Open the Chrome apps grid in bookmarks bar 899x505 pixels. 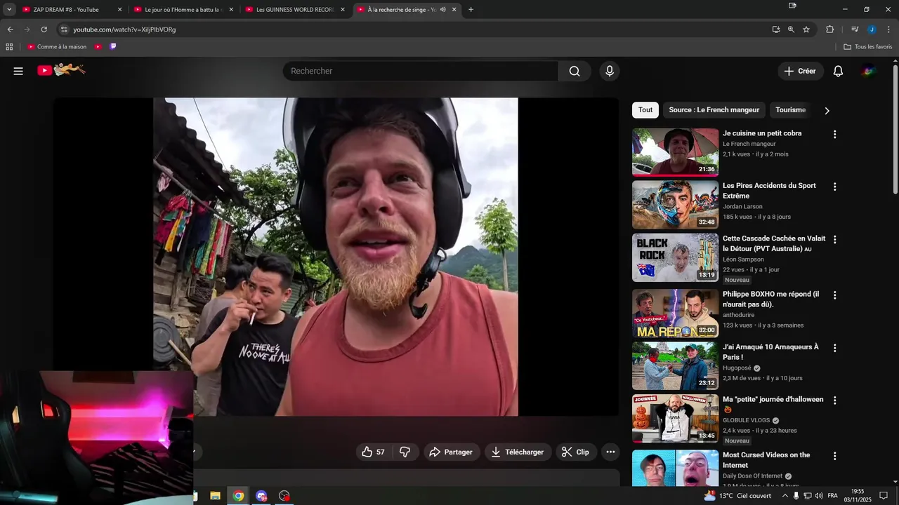pyautogui.click(x=9, y=47)
